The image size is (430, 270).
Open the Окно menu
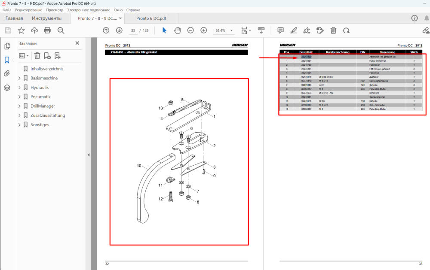tap(118, 10)
